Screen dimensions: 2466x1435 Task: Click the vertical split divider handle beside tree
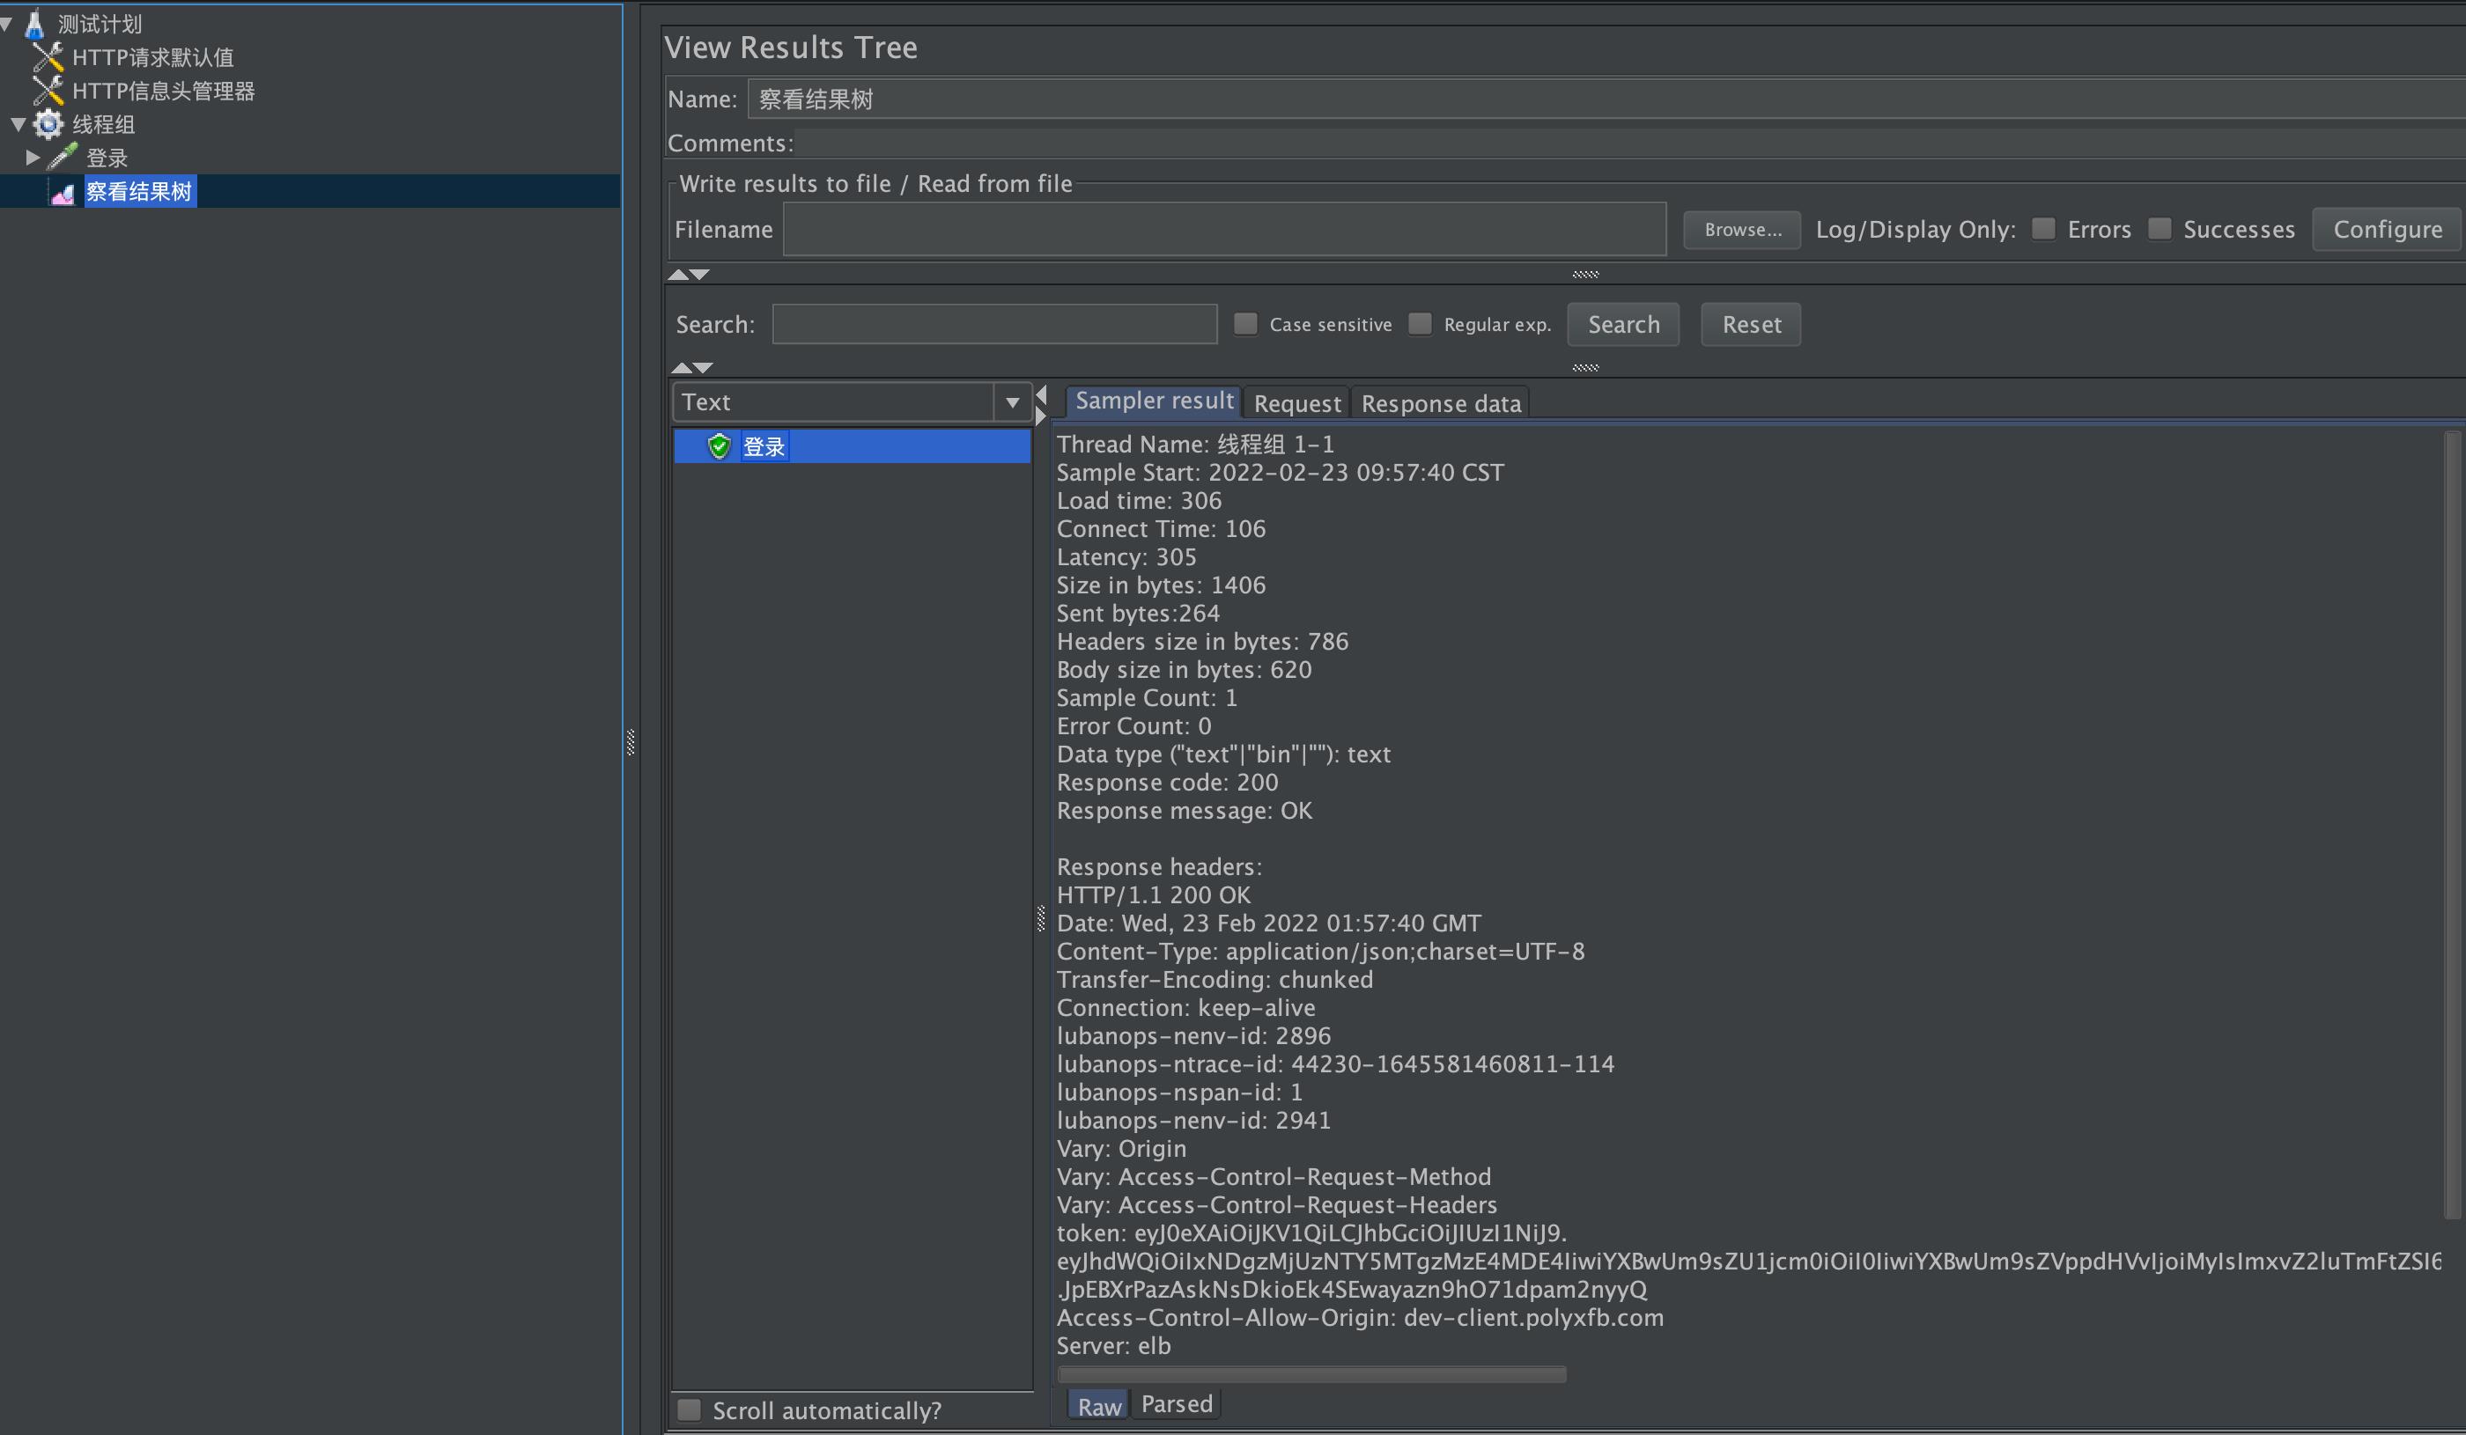pyautogui.click(x=631, y=742)
